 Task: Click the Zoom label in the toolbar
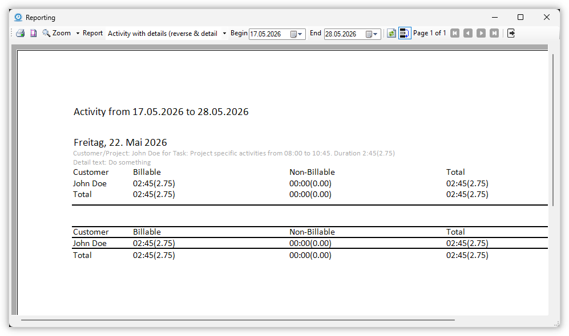(x=62, y=33)
